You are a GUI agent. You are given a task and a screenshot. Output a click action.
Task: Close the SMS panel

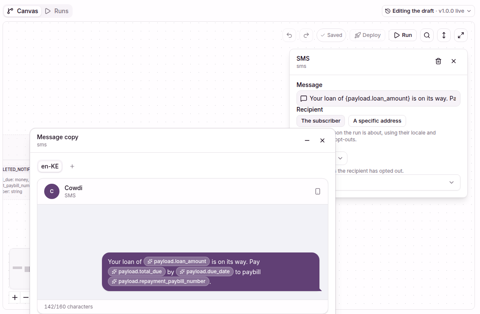(454, 61)
